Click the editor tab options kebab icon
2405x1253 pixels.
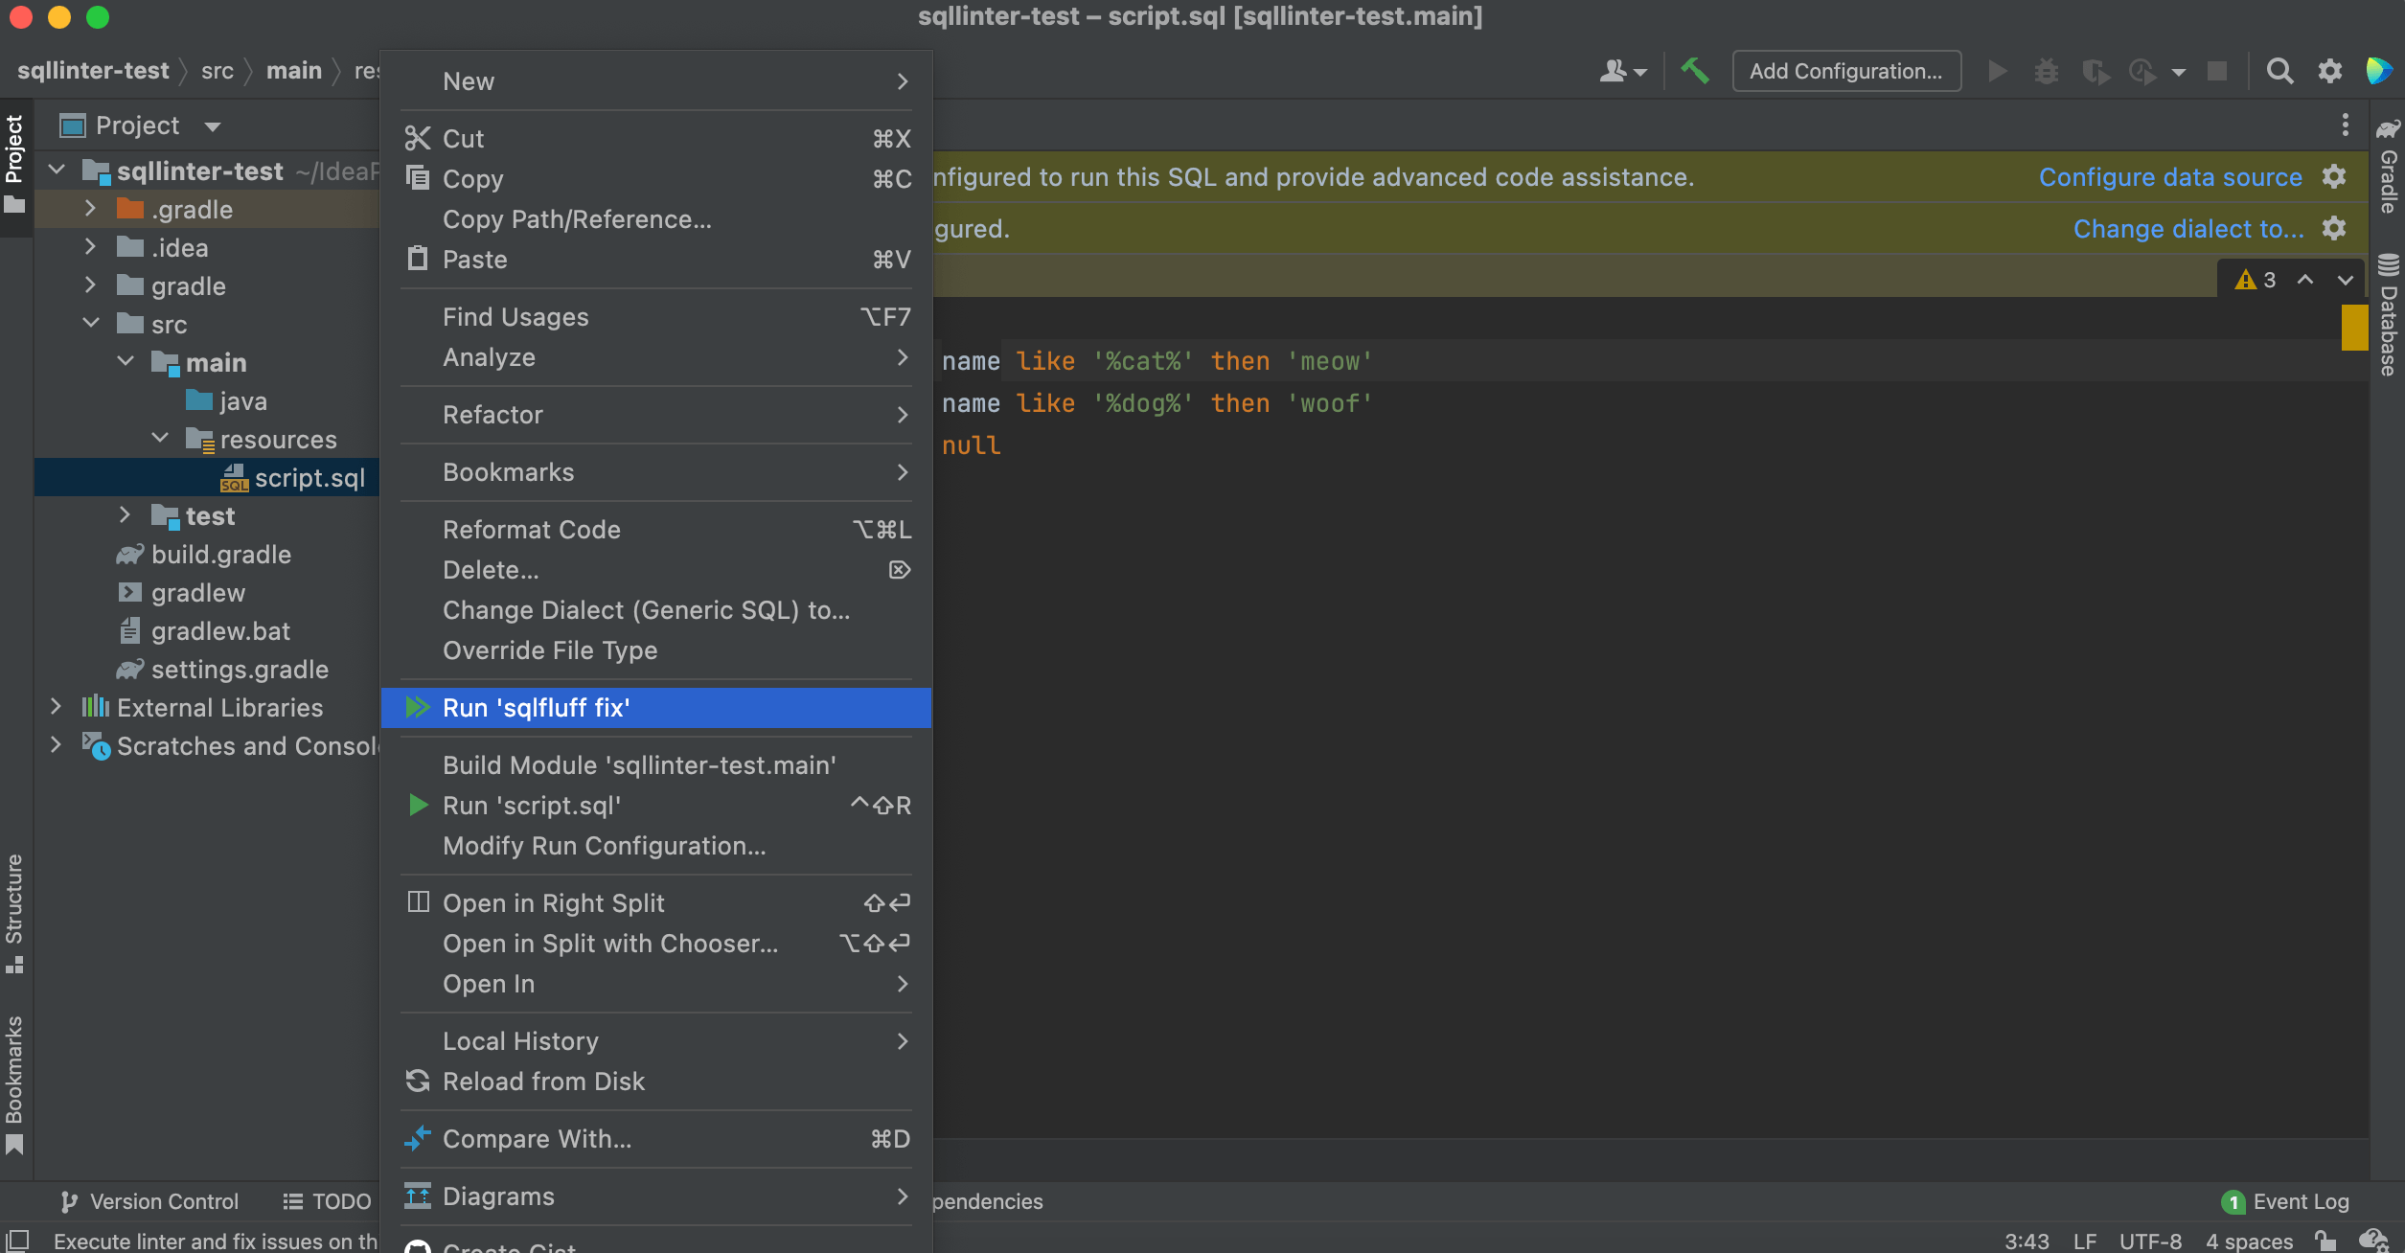click(2345, 125)
